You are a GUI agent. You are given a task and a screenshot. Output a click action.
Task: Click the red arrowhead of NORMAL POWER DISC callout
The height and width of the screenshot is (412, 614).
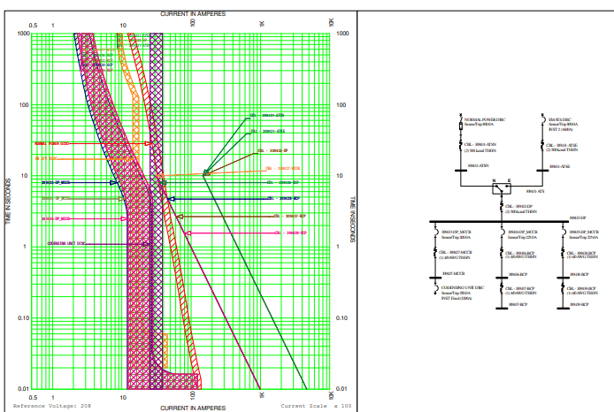point(149,143)
